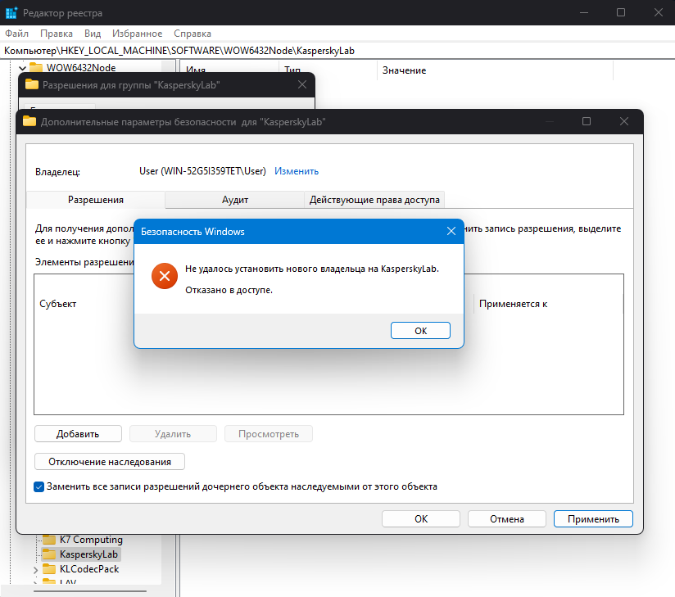Minimize the Registry Editor window
Screen dimensions: 675x597
[584, 12]
